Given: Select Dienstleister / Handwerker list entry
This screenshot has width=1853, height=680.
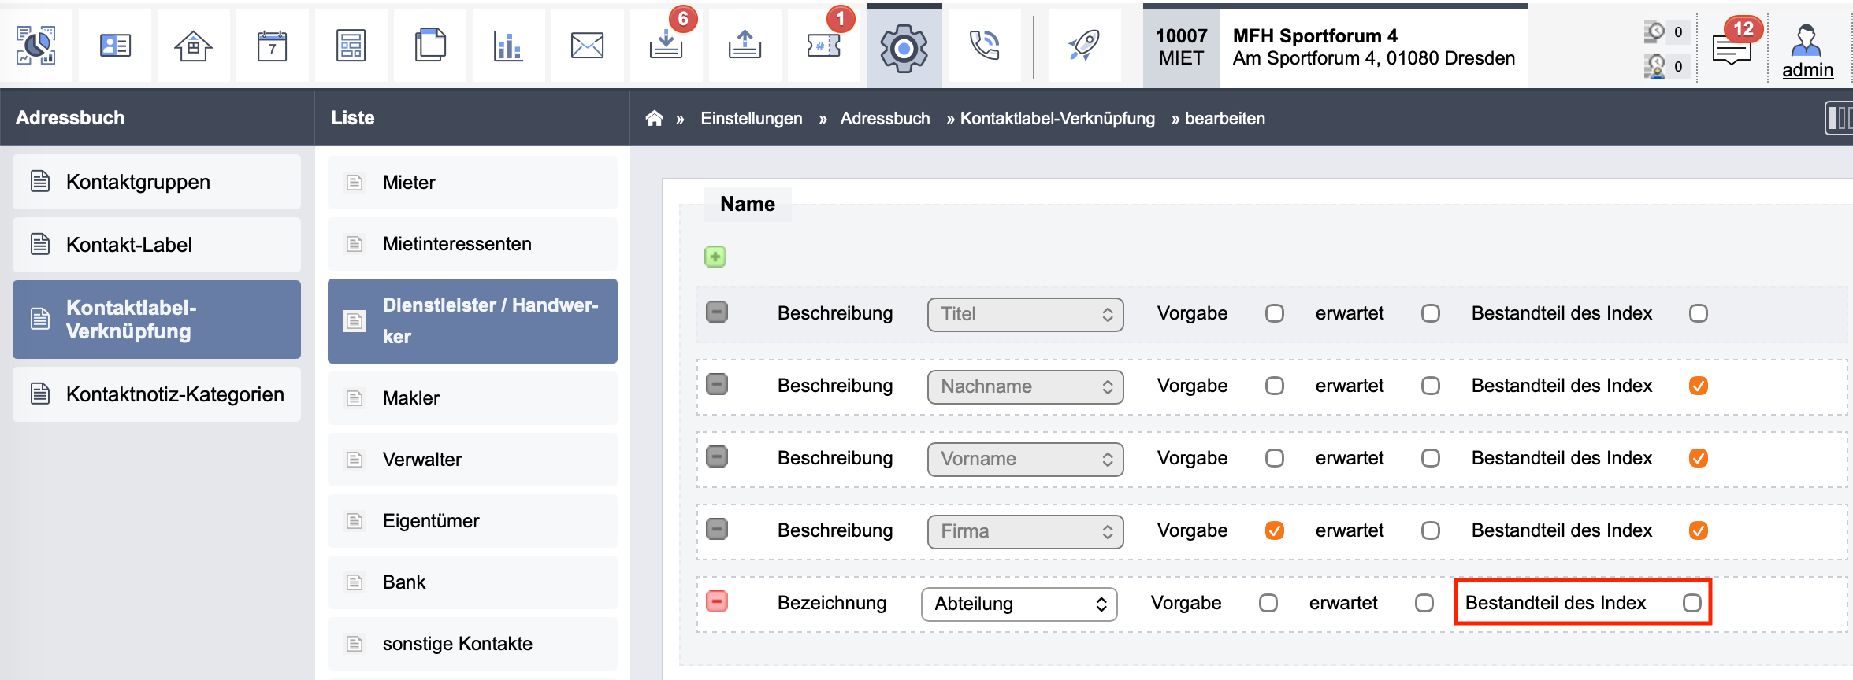Looking at the screenshot, I should pos(473,321).
